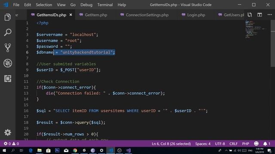Change the UTF-8 file encoding

pyautogui.click(x=220, y=144)
